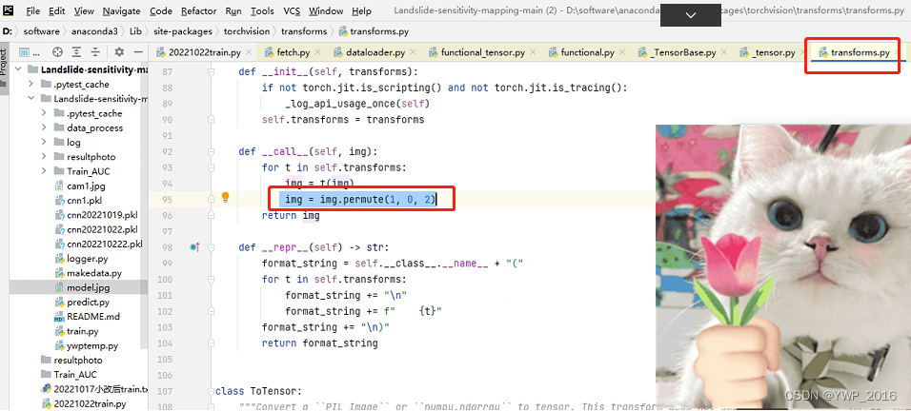
Task: Close the functional_tensor.py tab
Action: point(533,52)
